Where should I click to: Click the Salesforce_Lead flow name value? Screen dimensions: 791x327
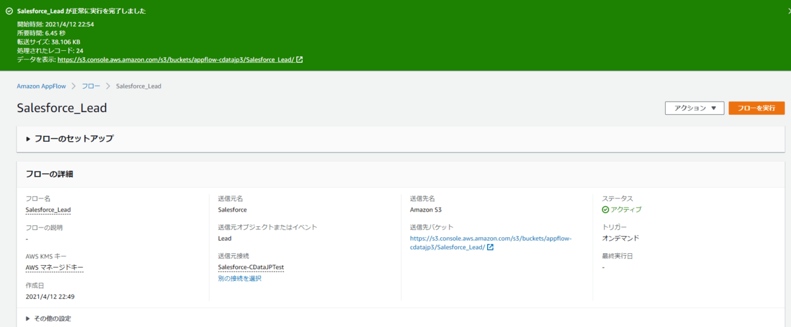[48, 210]
